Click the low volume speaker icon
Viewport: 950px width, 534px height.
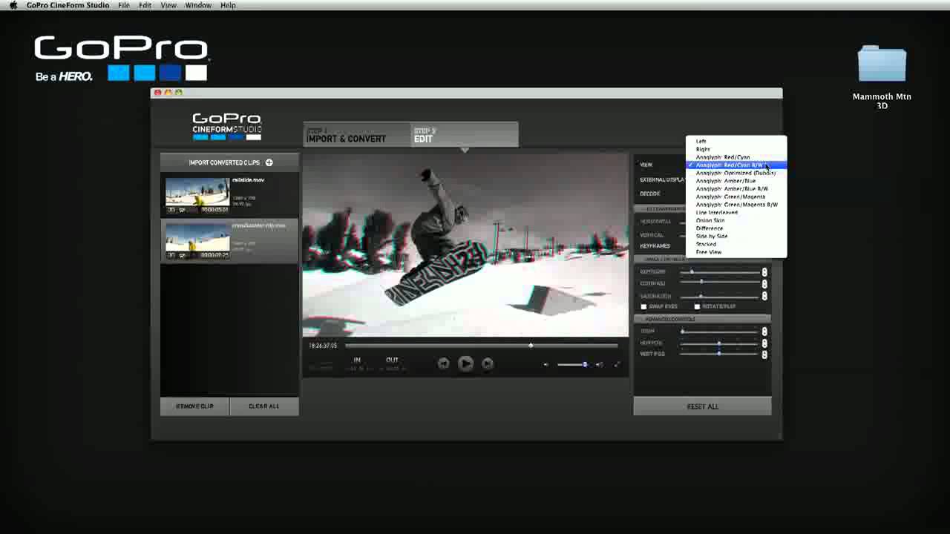coord(546,364)
